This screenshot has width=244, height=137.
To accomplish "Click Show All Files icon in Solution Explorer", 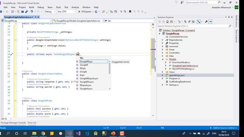I will [193, 22].
